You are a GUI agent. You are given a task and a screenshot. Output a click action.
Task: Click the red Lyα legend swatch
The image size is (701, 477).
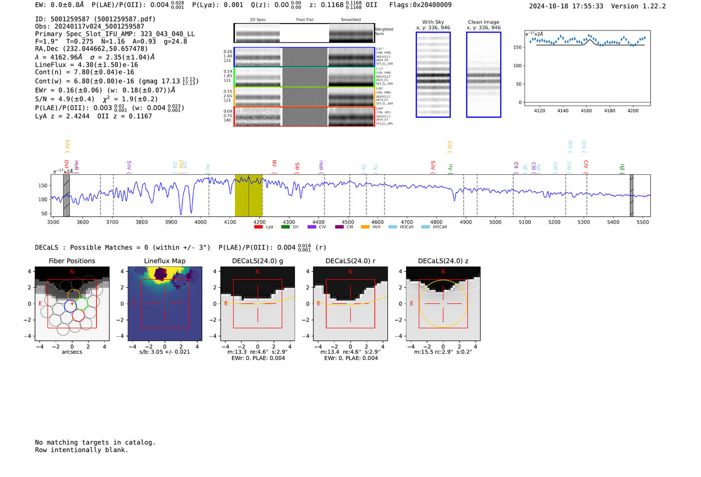click(258, 227)
